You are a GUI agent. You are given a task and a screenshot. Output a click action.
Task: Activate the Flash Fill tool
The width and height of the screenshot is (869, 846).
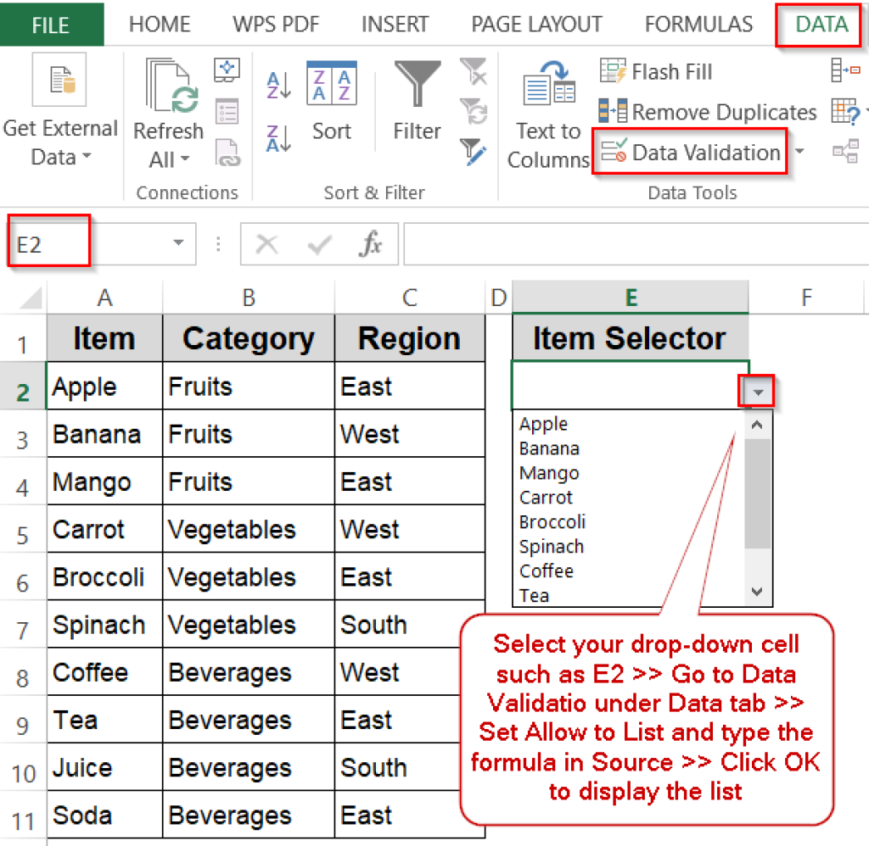pos(655,71)
